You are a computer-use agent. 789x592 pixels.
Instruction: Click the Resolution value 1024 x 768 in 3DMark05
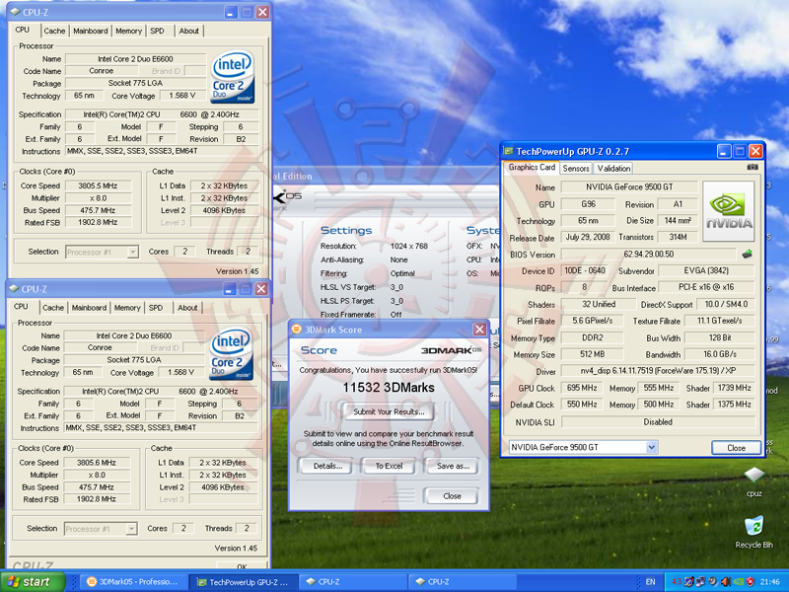(x=408, y=246)
